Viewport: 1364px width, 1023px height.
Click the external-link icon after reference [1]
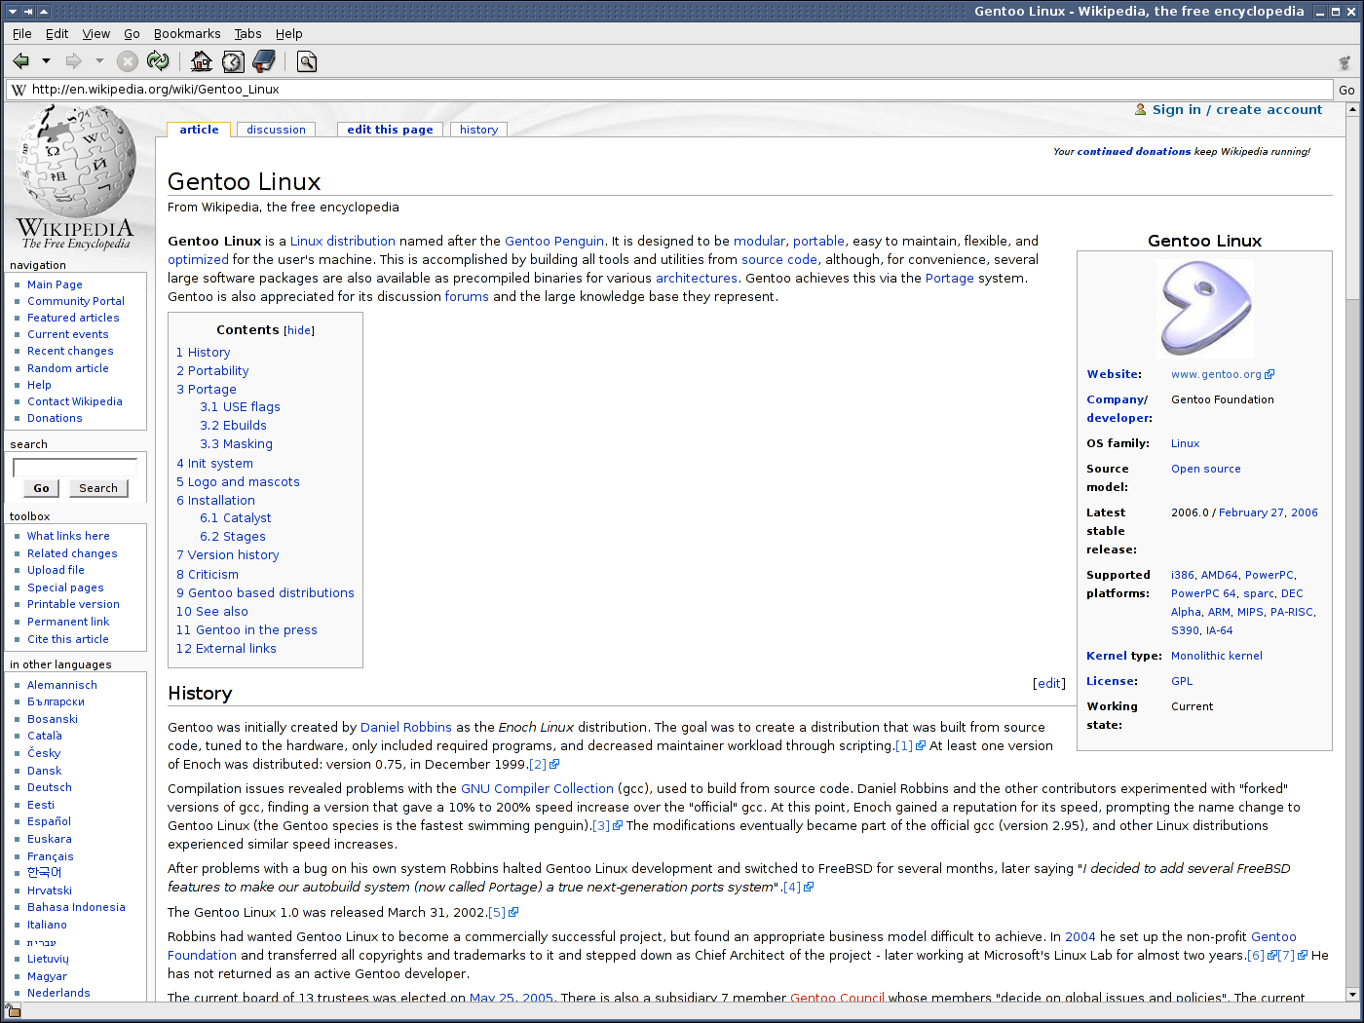(921, 746)
